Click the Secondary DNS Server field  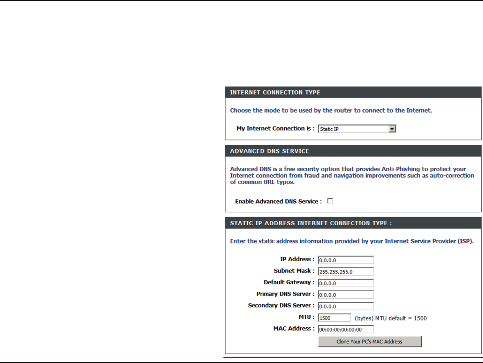click(346, 306)
